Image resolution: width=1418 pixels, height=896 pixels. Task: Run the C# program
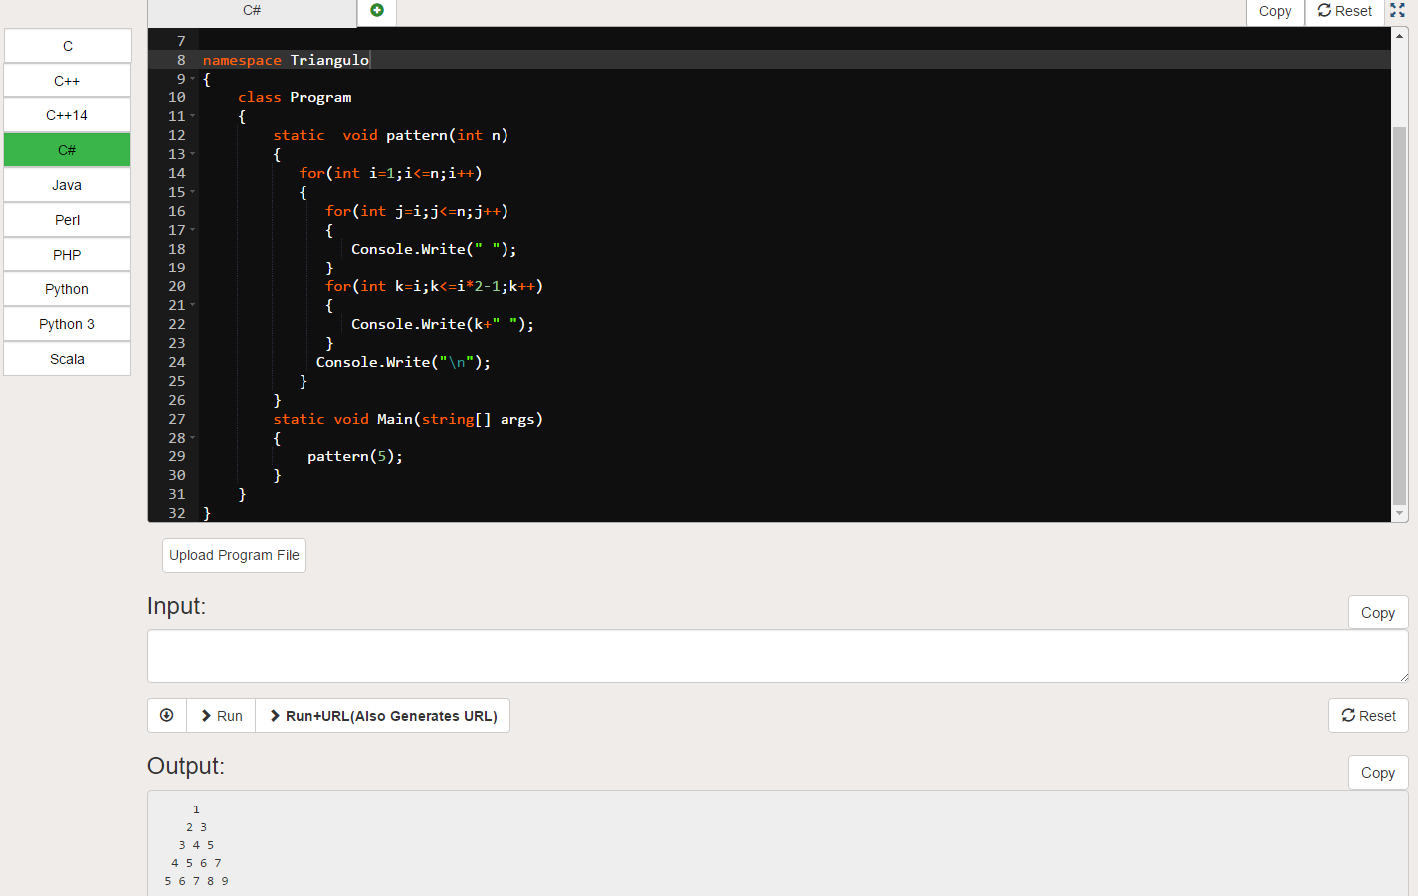(221, 715)
